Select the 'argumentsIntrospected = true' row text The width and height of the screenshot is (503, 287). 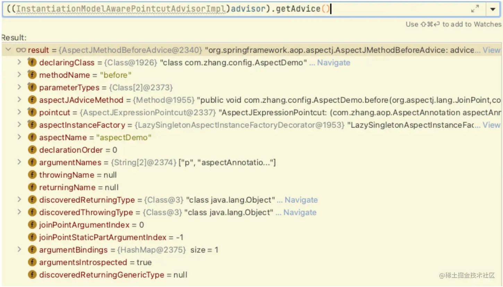95,262
